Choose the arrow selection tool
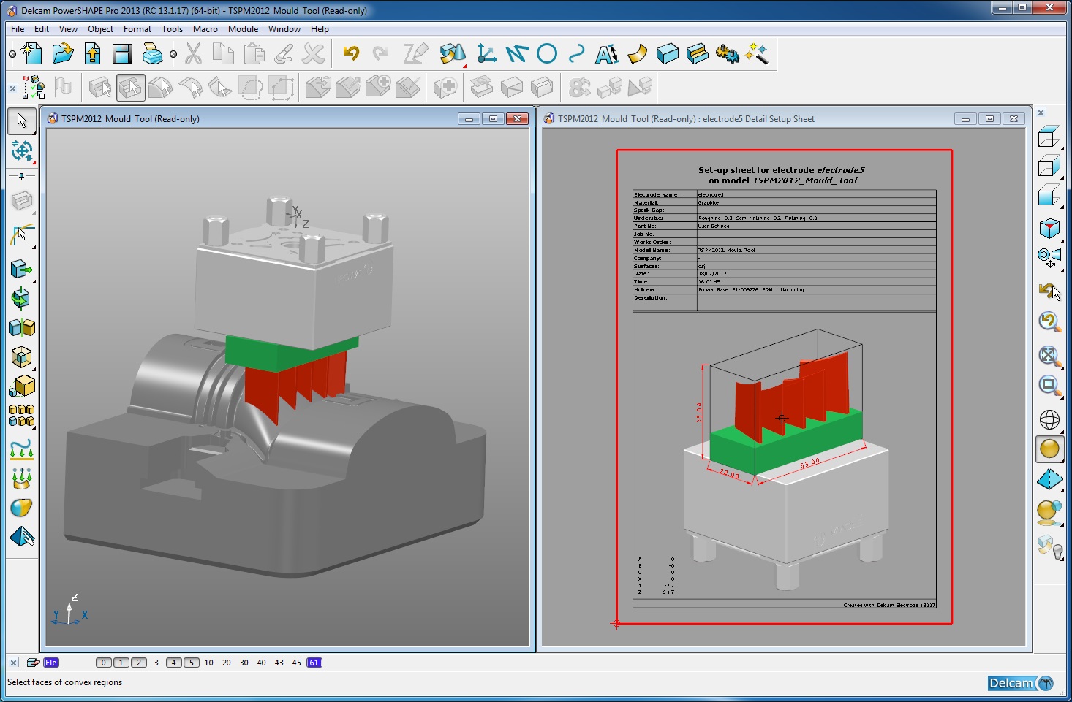 [22, 120]
